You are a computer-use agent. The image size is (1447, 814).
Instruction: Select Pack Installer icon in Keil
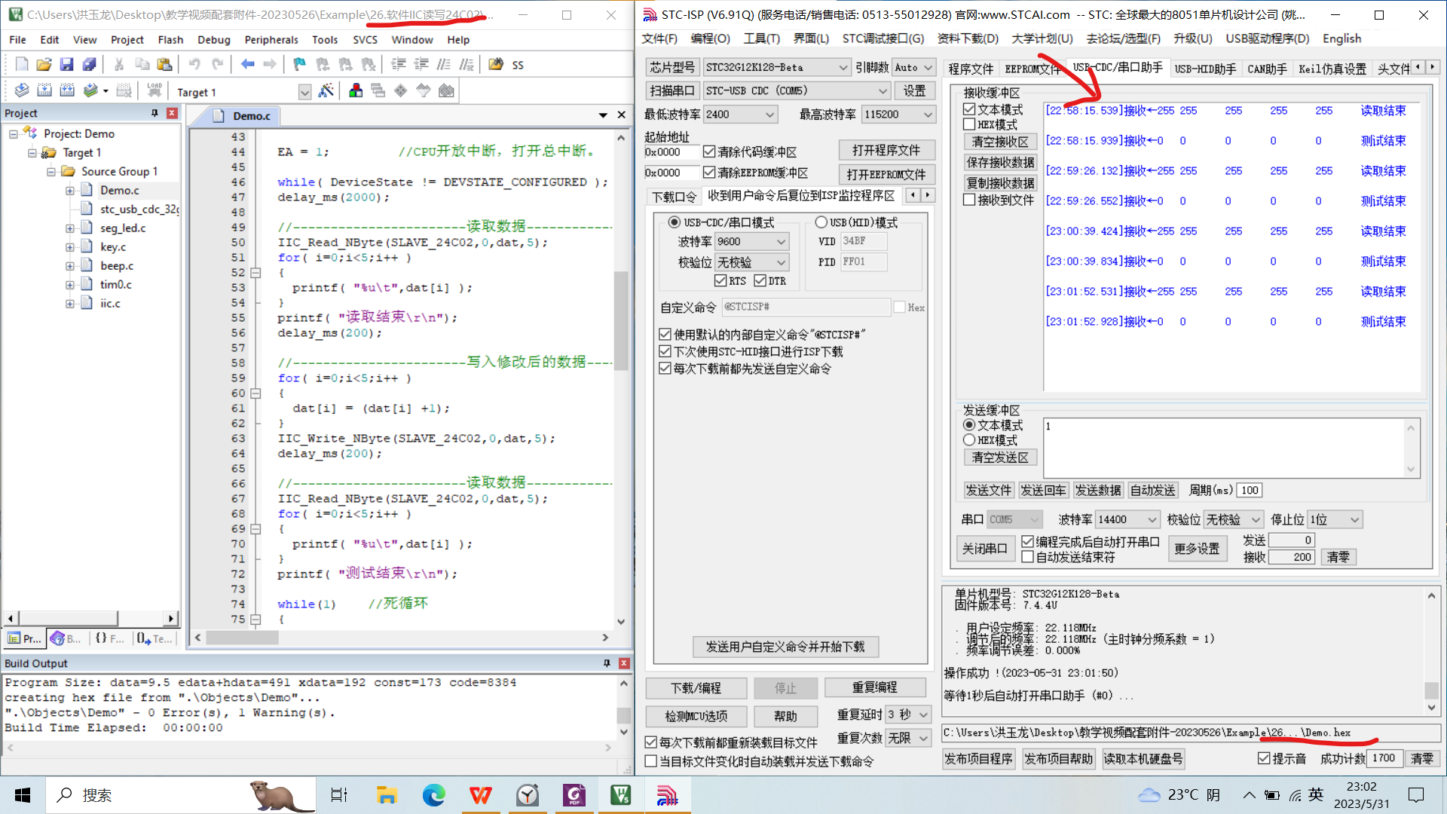click(x=446, y=91)
